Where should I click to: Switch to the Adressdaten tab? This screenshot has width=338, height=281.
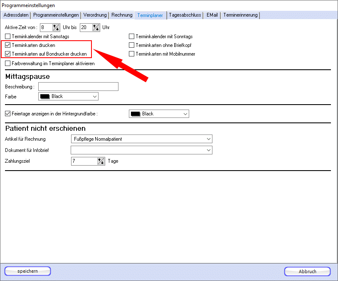coord(15,15)
